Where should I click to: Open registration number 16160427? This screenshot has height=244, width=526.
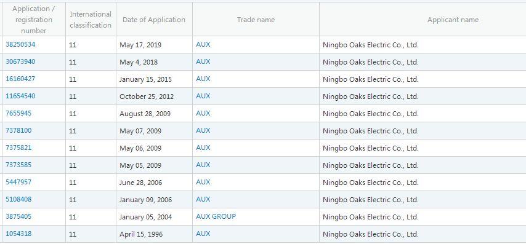tap(20, 79)
